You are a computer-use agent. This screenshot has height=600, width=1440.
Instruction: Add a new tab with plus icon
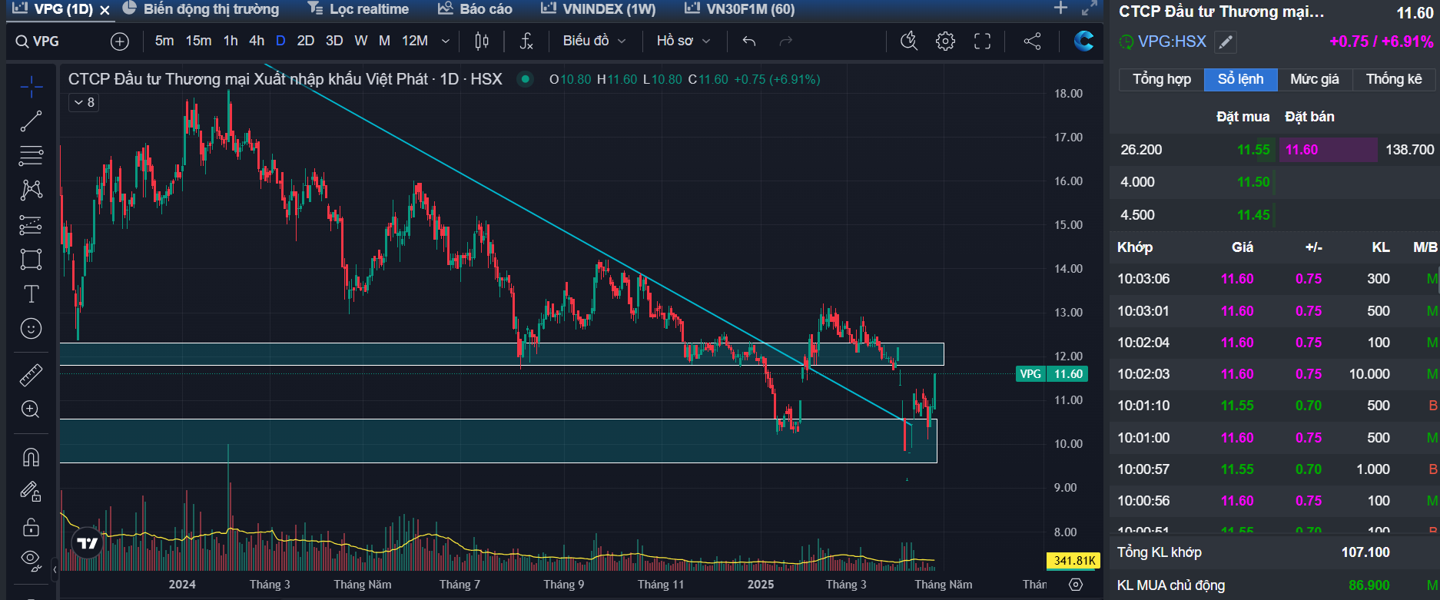1061,8
